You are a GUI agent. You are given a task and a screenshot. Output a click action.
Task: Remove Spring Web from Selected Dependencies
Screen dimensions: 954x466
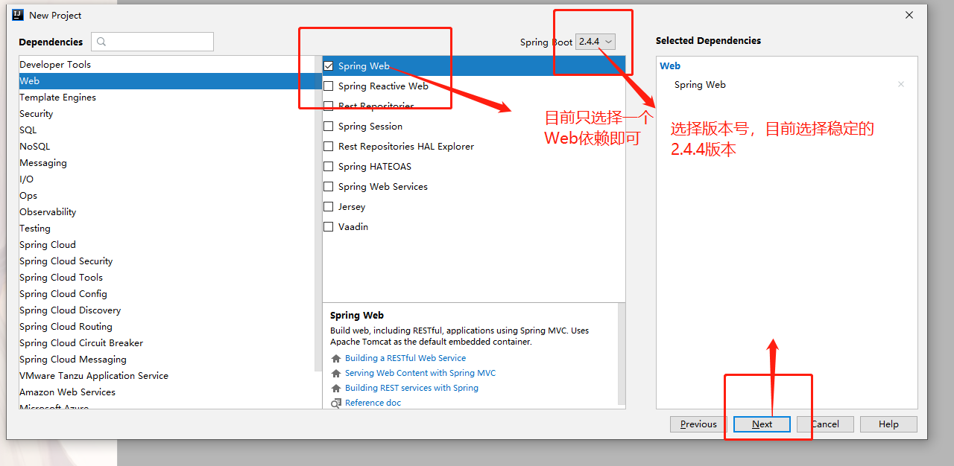tap(901, 84)
